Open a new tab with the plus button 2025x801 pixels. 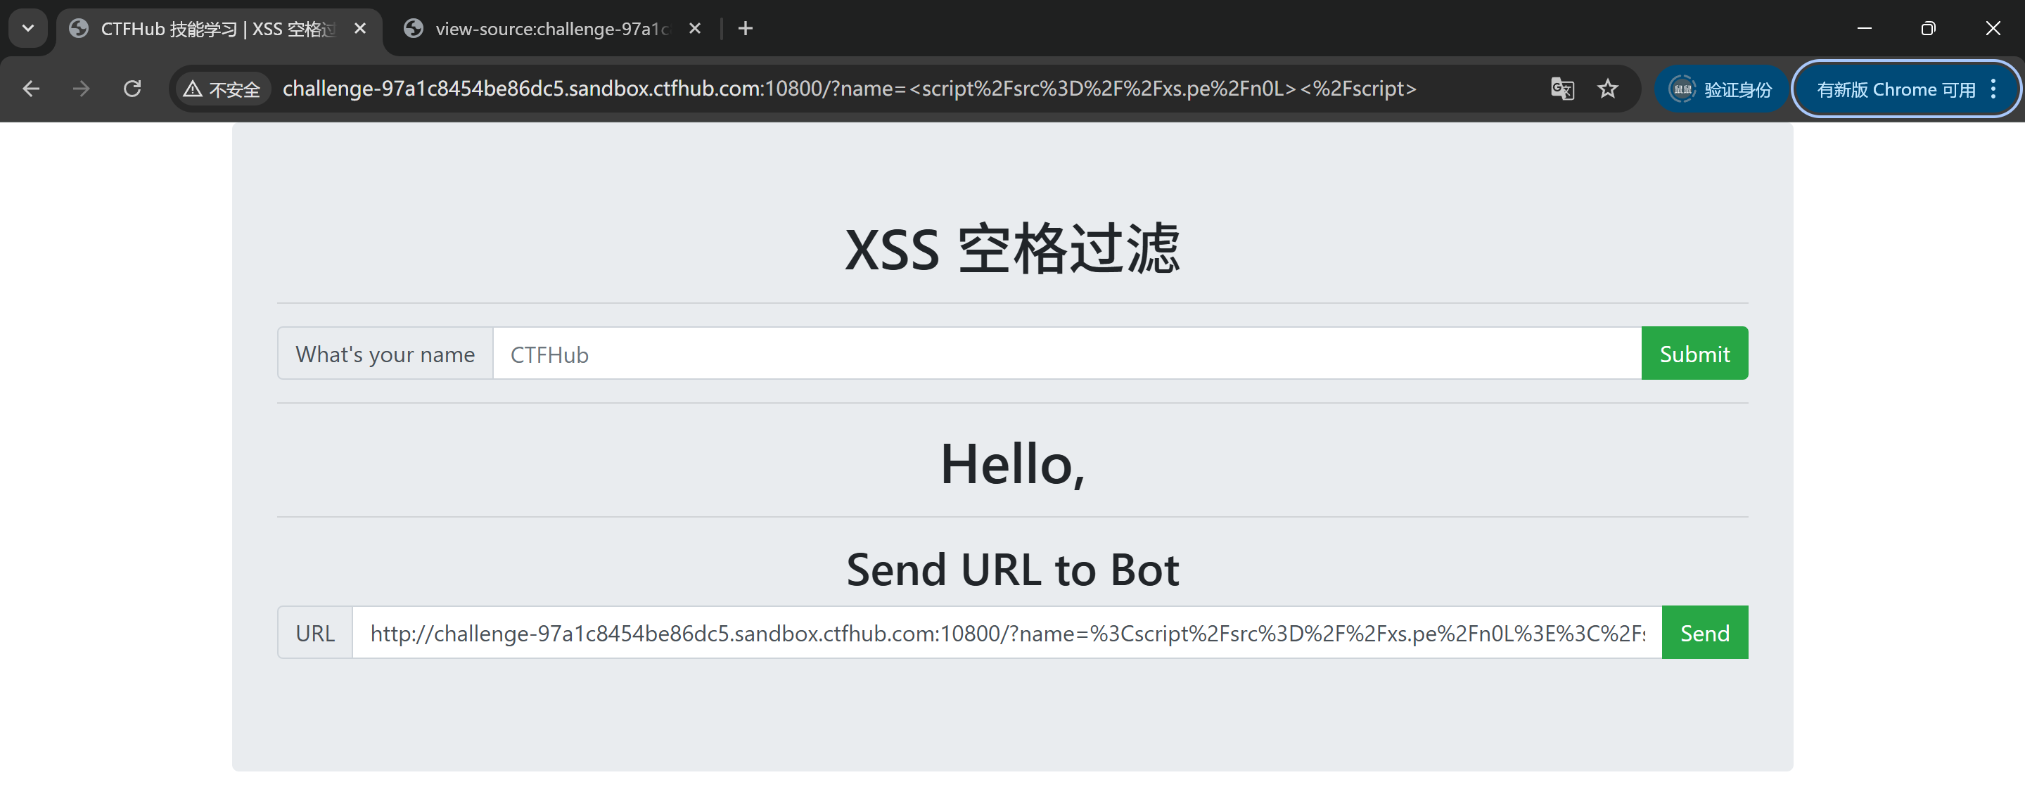click(x=746, y=29)
